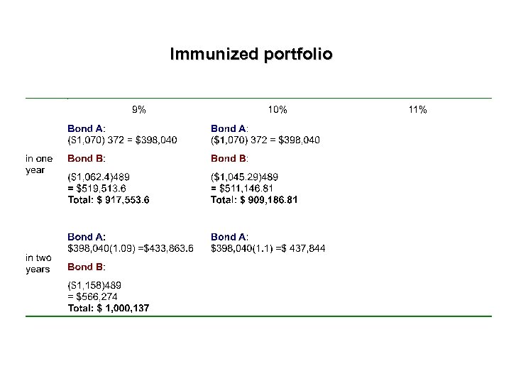This screenshot has height=383, width=511.
Task: Select the 10% column header
Action: click(278, 110)
